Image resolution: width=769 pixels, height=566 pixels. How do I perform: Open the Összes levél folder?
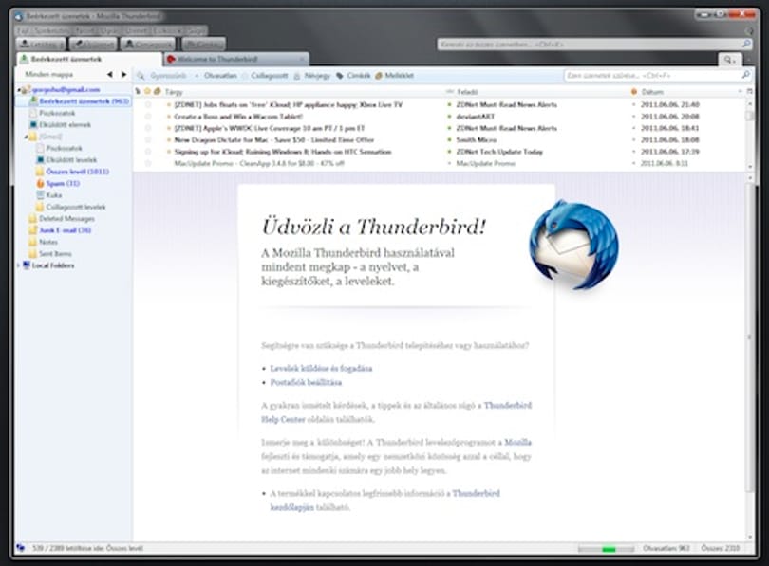click(x=72, y=172)
